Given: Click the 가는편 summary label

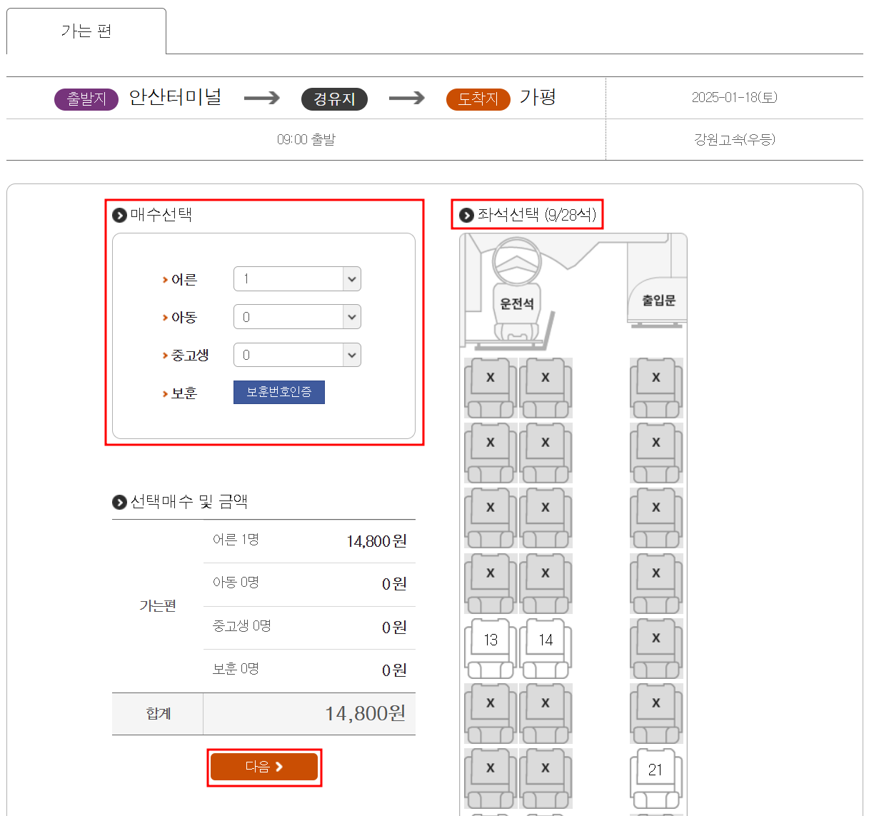Looking at the screenshot, I should [x=158, y=605].
